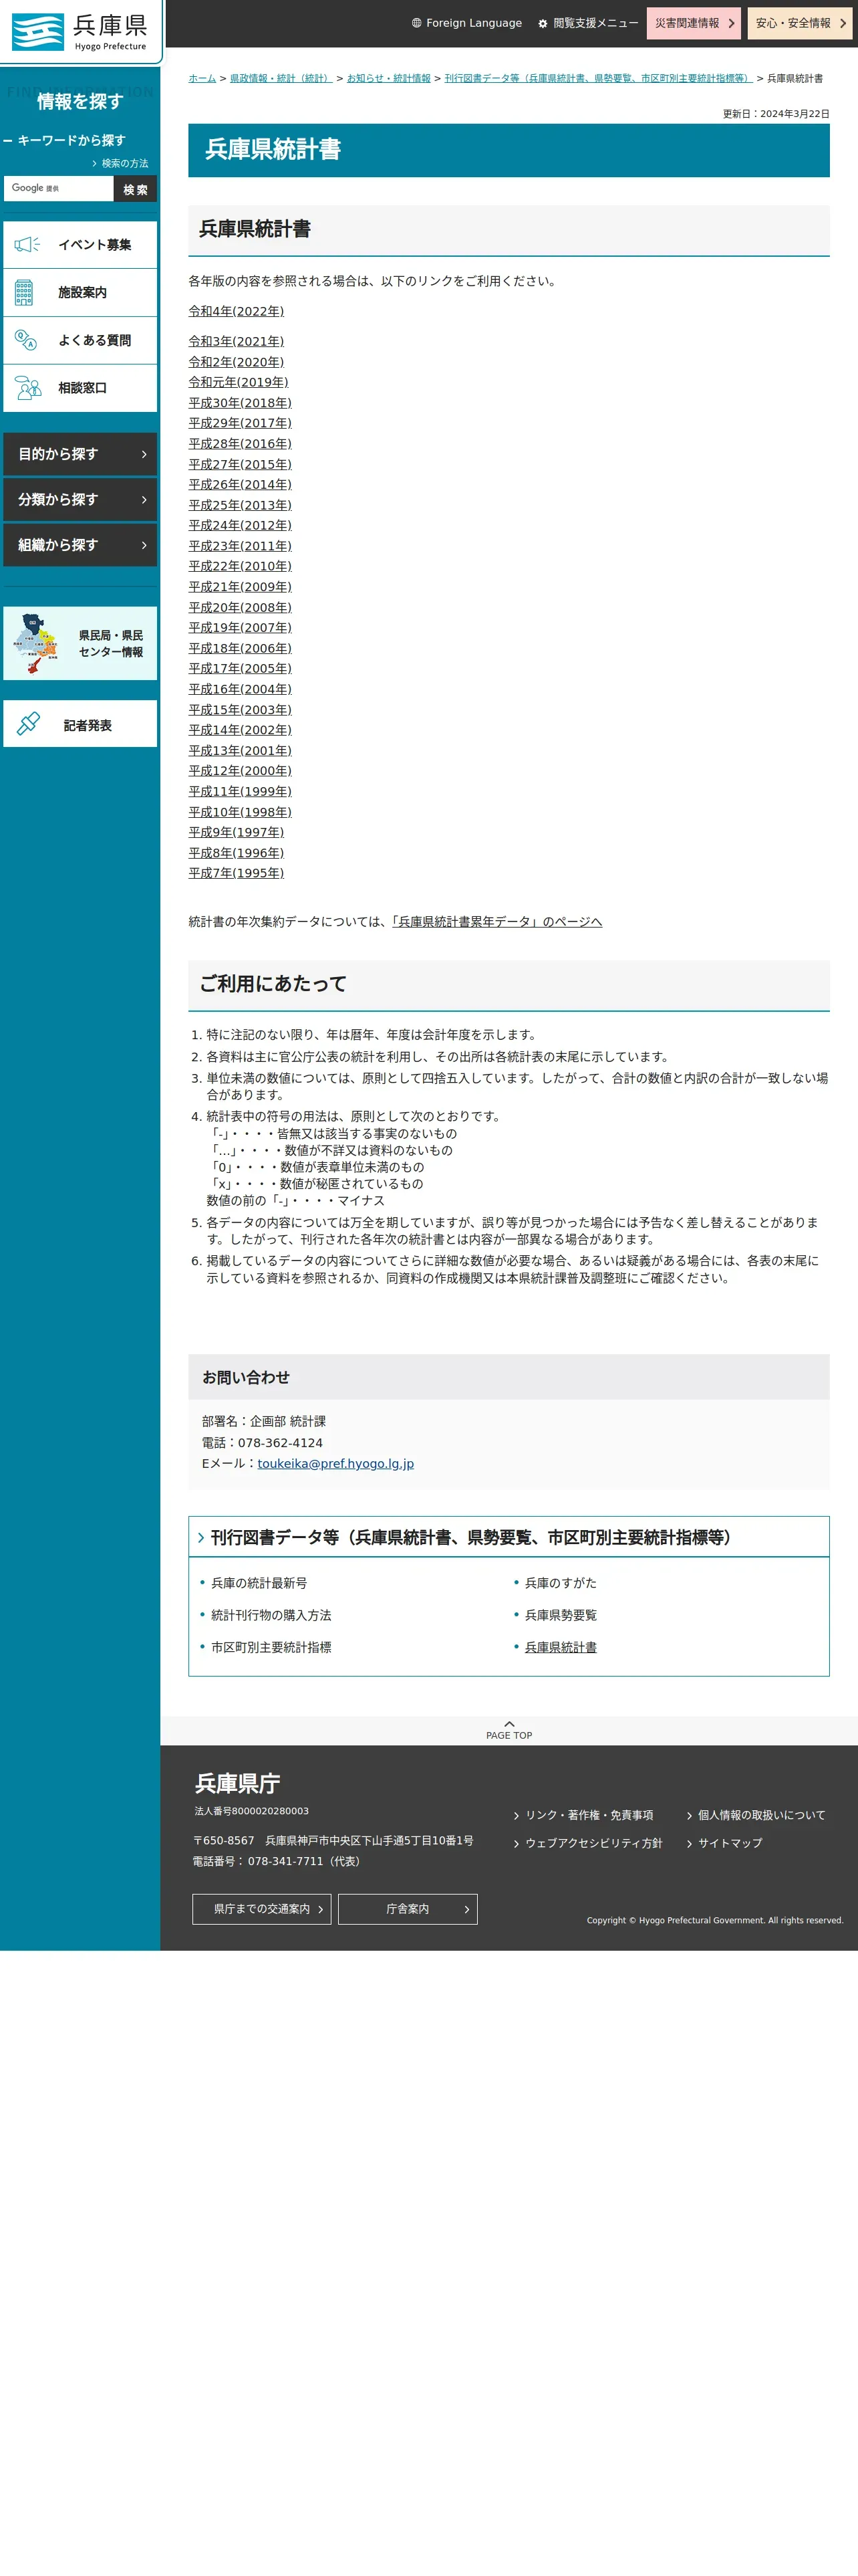Open the 検索の方法 link

[x=120, y=163]
